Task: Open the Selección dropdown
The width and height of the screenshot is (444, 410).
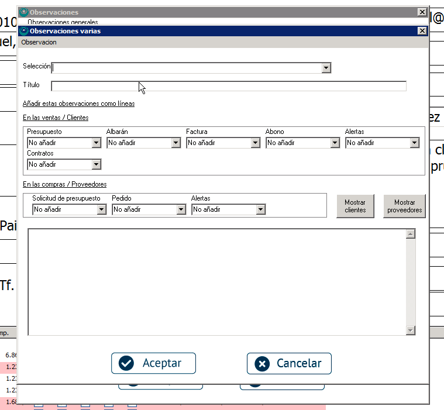Action: tap(326, 68)
